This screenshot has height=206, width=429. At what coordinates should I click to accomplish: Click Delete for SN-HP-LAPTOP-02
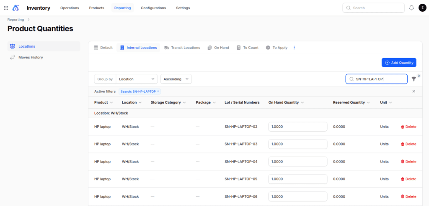408,127
